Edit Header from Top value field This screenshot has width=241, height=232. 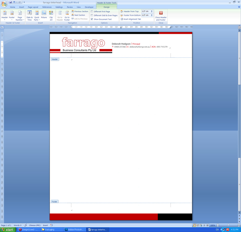(146, 11)
